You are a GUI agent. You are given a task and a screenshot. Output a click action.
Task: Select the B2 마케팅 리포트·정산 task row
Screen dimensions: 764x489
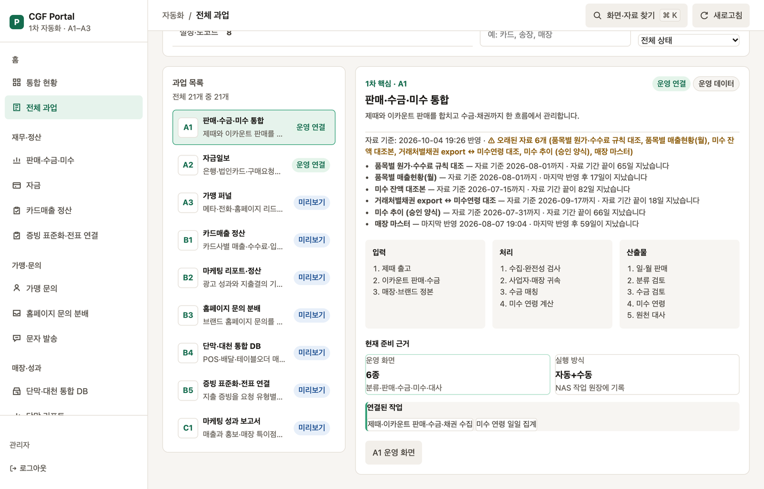coord(254,277)
